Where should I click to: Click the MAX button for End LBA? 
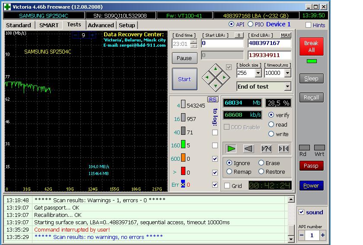[x=286, y=35]
